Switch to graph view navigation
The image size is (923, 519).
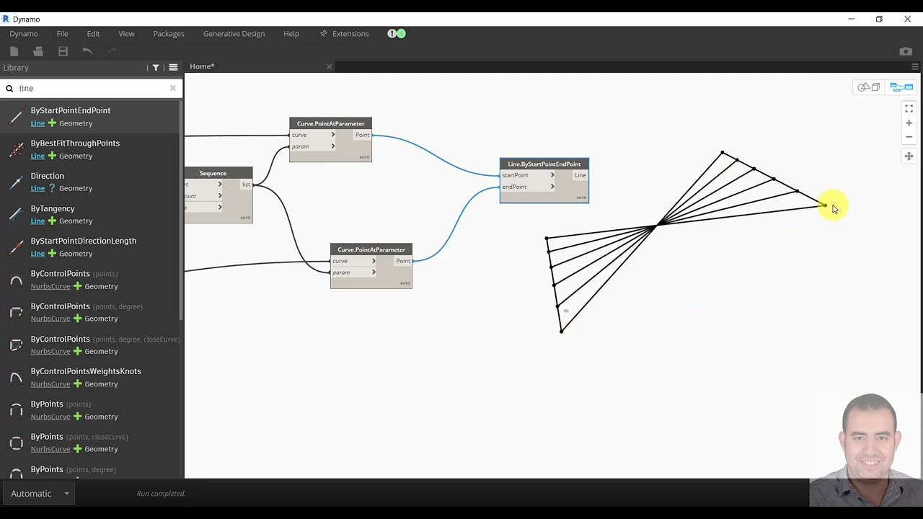901,87
